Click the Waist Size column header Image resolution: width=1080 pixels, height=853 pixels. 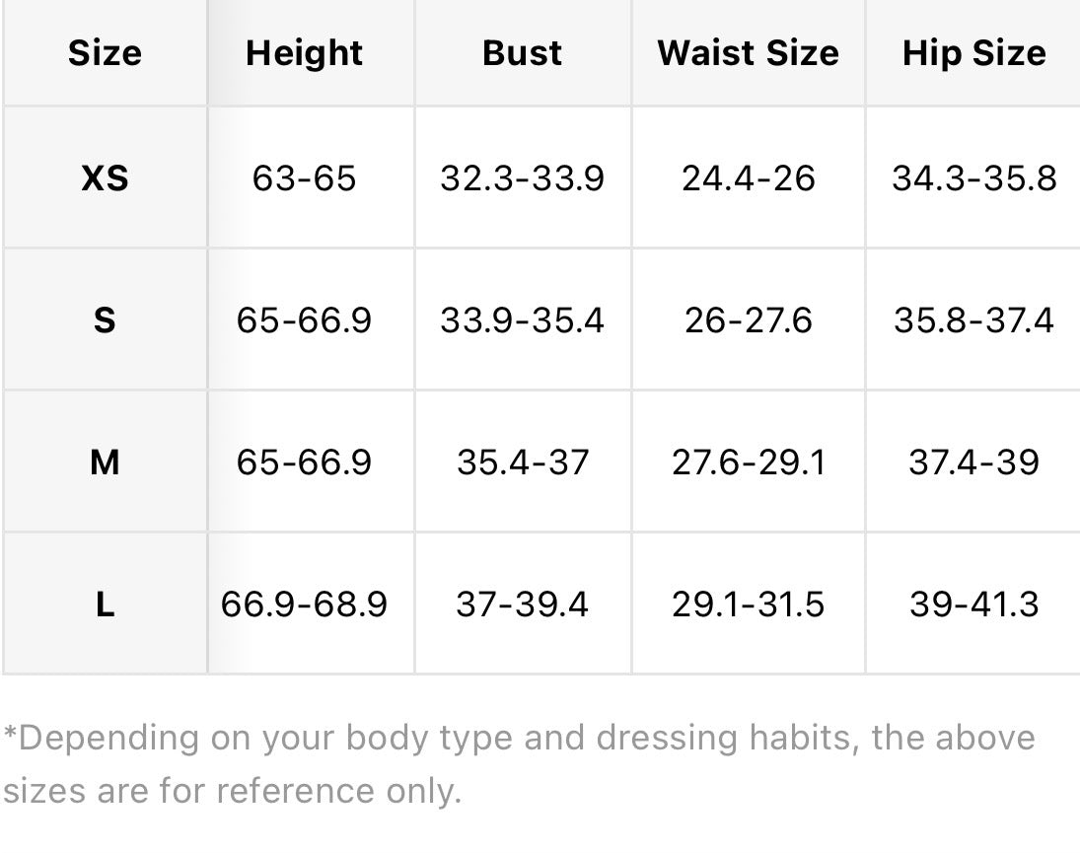(x=748, y=53)
